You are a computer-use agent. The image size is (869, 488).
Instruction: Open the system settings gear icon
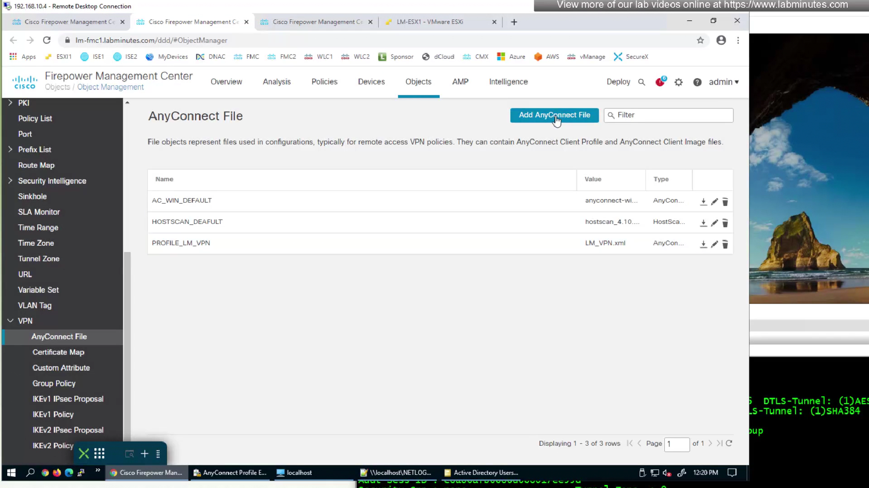click(x=678, y=82)
